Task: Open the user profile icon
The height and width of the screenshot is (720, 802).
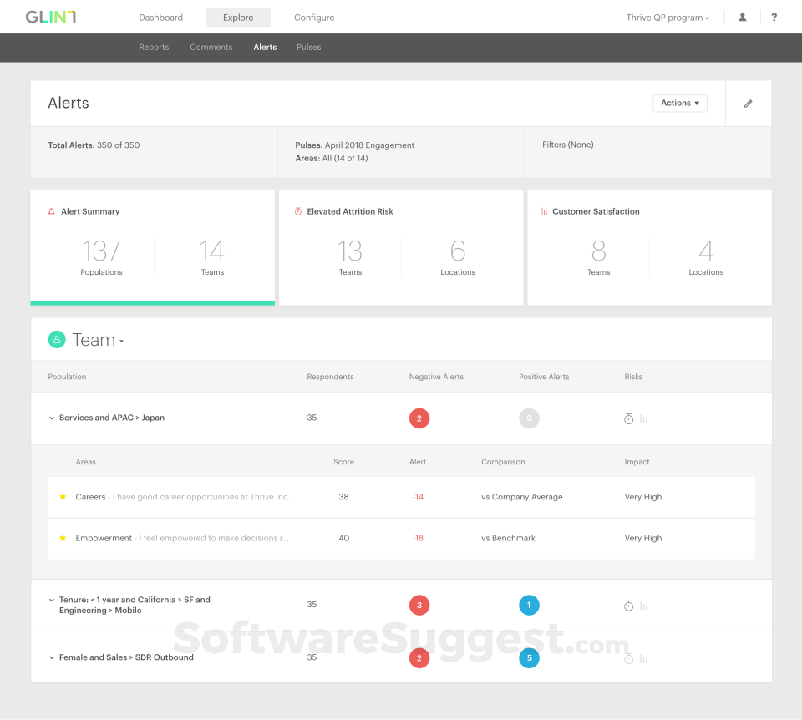Action: [742, 18]
